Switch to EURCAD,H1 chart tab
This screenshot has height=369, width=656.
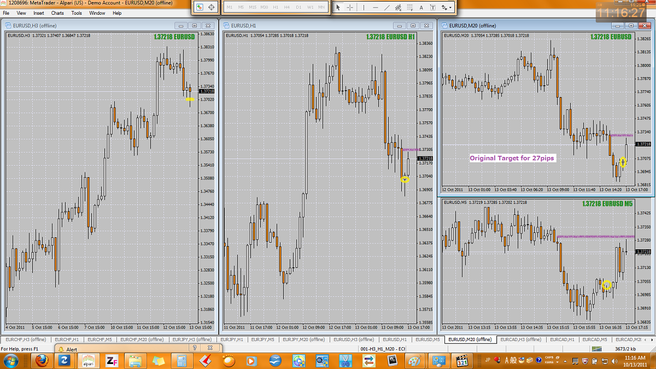pyautogui.click(x=561, y=339)
